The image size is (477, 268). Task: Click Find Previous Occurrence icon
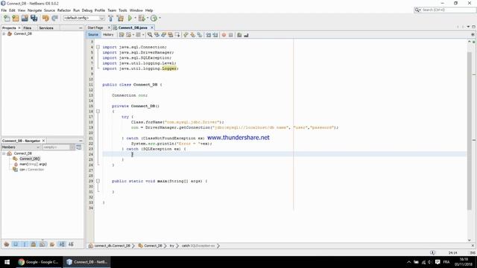pyautogui.click(x=157, y=35)
